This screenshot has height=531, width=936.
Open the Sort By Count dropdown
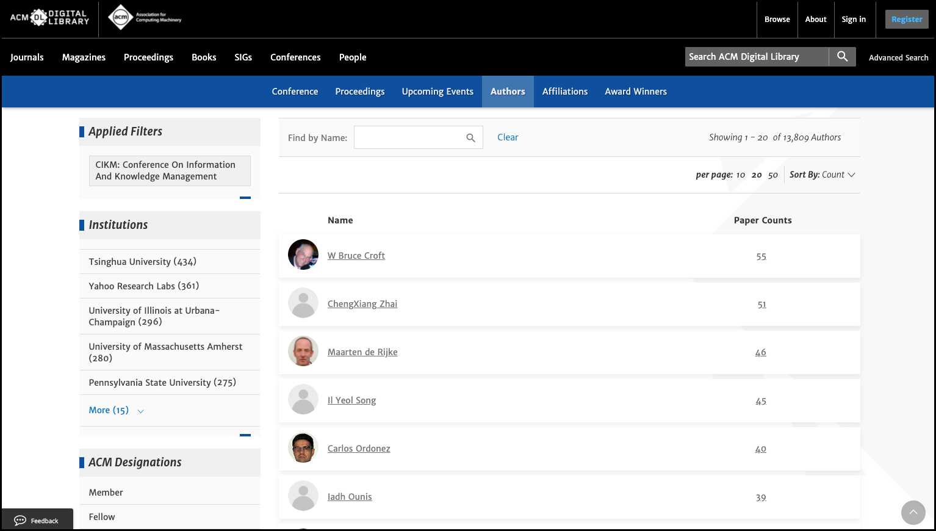pos(823,175)
